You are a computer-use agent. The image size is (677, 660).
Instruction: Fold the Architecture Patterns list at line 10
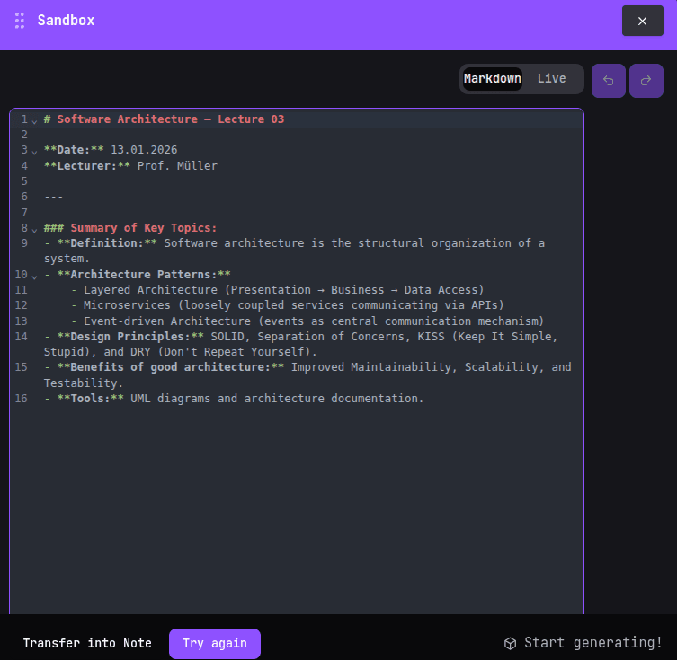35,276
